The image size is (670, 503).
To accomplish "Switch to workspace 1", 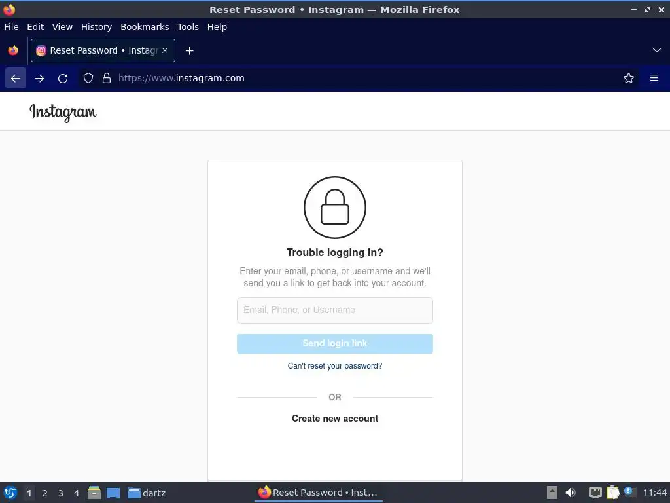I will [29, 493].
